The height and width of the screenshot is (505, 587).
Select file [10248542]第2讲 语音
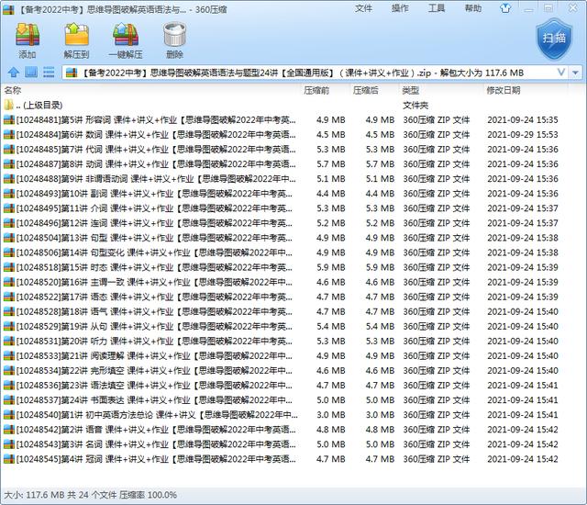(x=156, y=430)
